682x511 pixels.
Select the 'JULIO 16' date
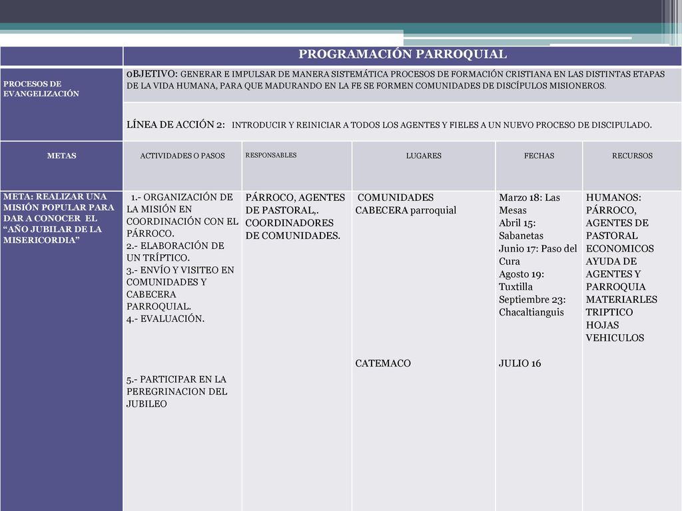tap(519, 363)
